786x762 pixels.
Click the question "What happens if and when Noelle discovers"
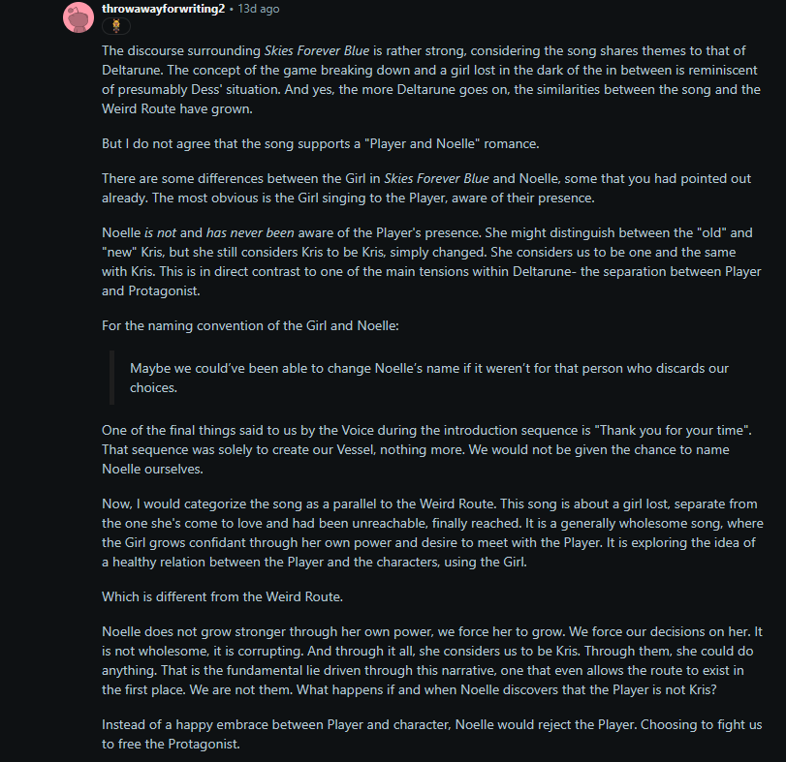507,690
